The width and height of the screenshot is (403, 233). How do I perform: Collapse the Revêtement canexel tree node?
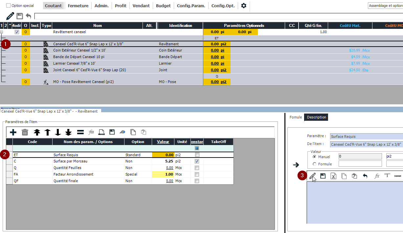(2, 32)
